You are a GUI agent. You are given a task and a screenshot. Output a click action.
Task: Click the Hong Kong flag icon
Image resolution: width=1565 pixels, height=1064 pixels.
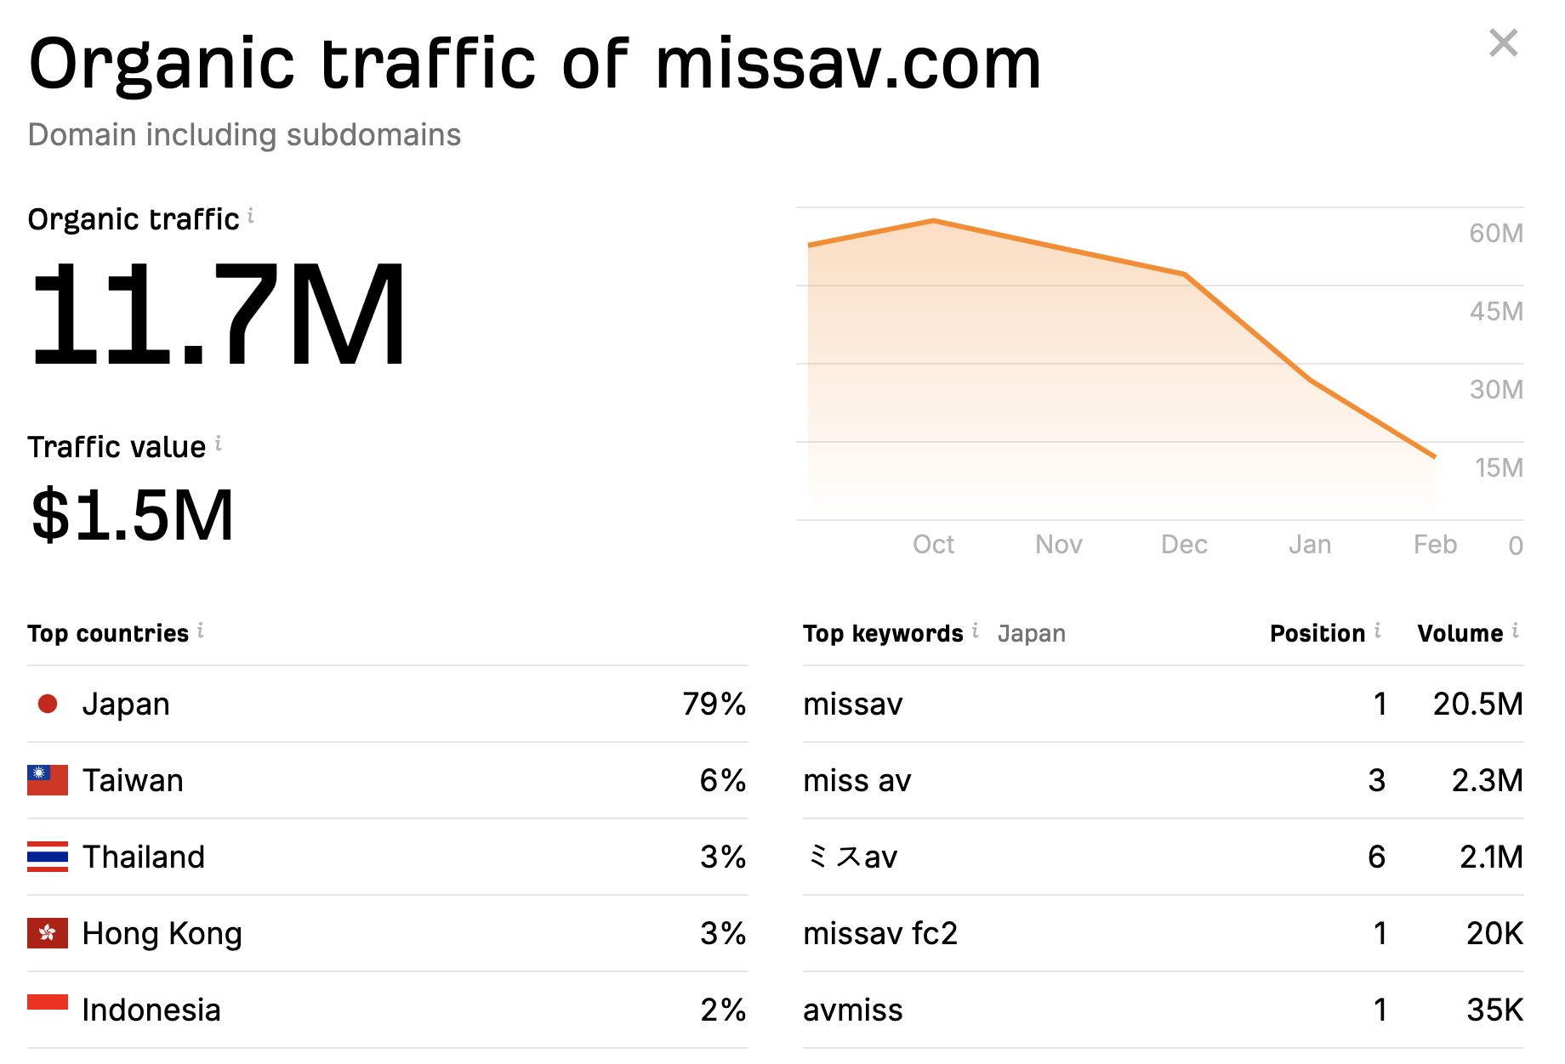coord(48,933)
